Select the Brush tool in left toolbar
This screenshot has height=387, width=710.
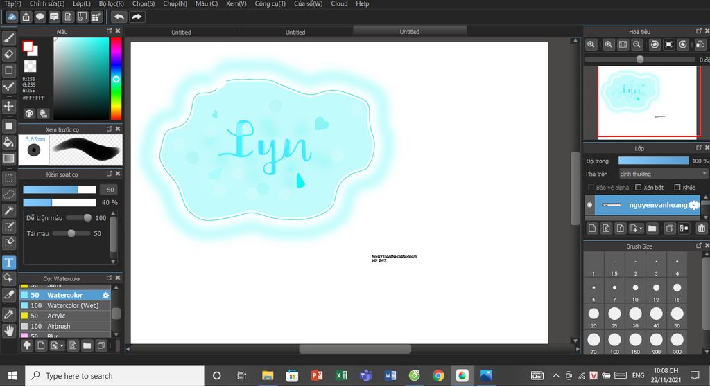pyautogui.click(x=8, y=38)
